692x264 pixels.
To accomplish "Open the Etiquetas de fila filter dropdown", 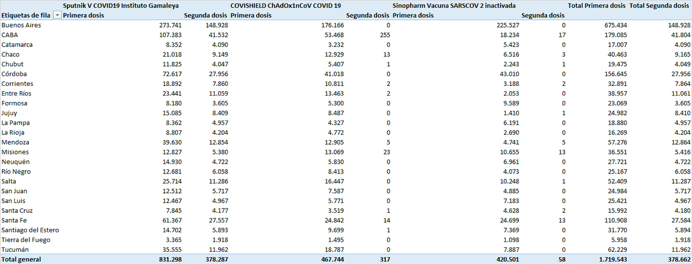I will click(x=57, y=16).
